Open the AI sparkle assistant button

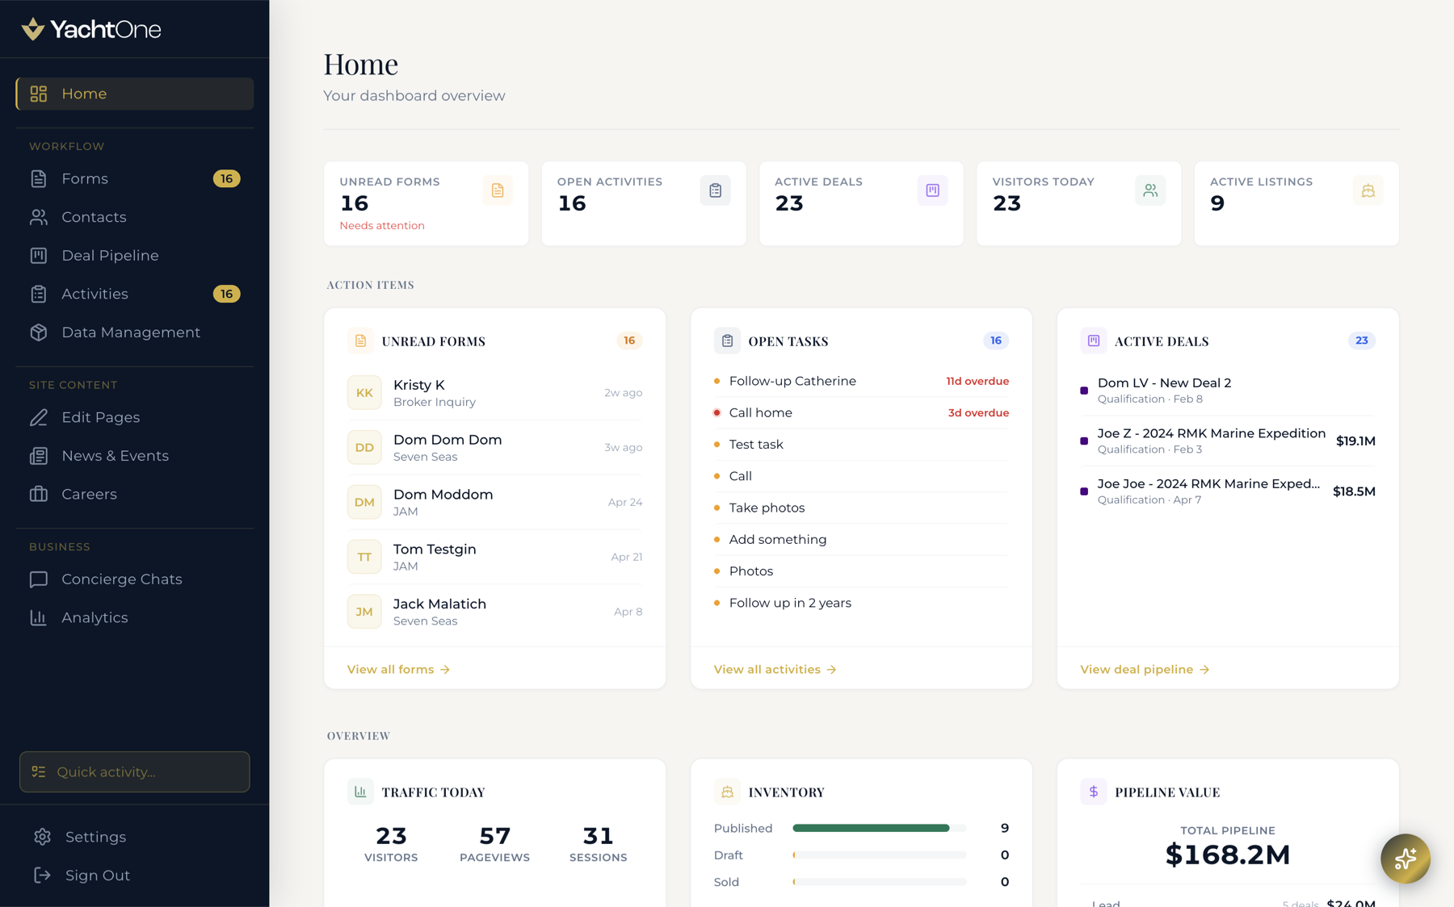(1405, 858)
